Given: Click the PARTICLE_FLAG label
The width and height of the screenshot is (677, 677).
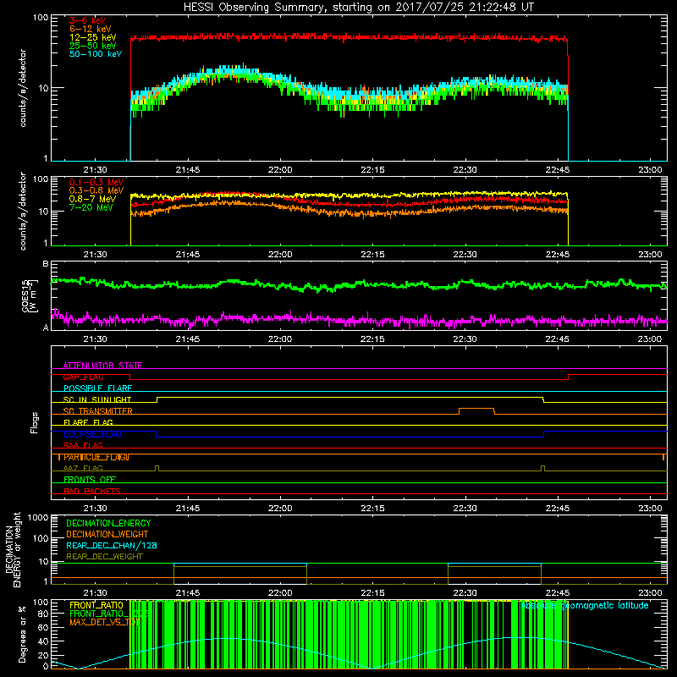Looking at the screenshot, I should click(x=96, y=457).
